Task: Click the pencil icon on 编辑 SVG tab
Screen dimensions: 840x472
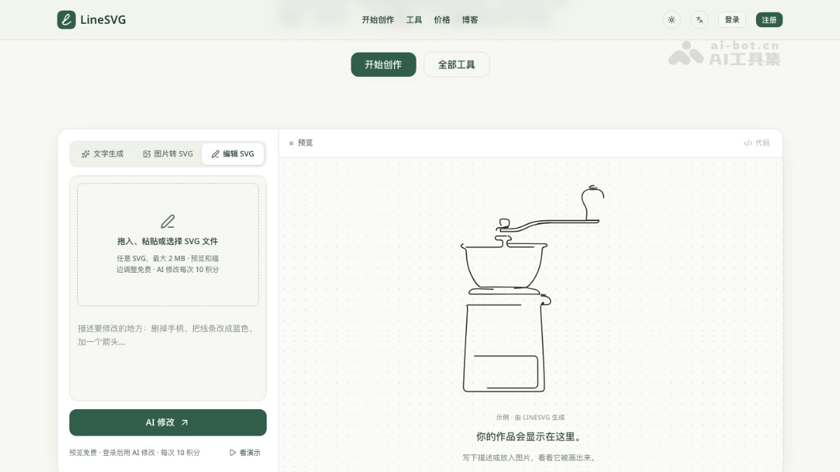Action: 216,154
